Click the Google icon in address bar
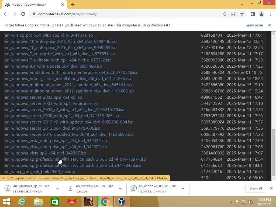Image resolution: width=276 pixels, height=207 pixels. [225, 14]
